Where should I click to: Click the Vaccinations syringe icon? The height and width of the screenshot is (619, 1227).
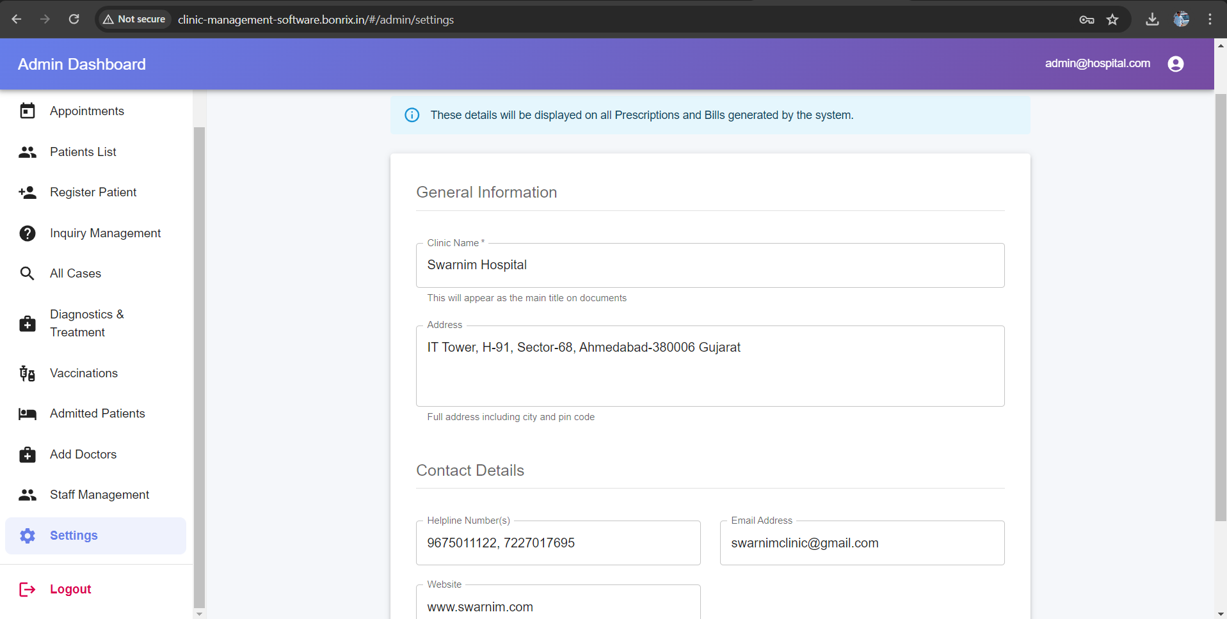click(x=28, y=373)
